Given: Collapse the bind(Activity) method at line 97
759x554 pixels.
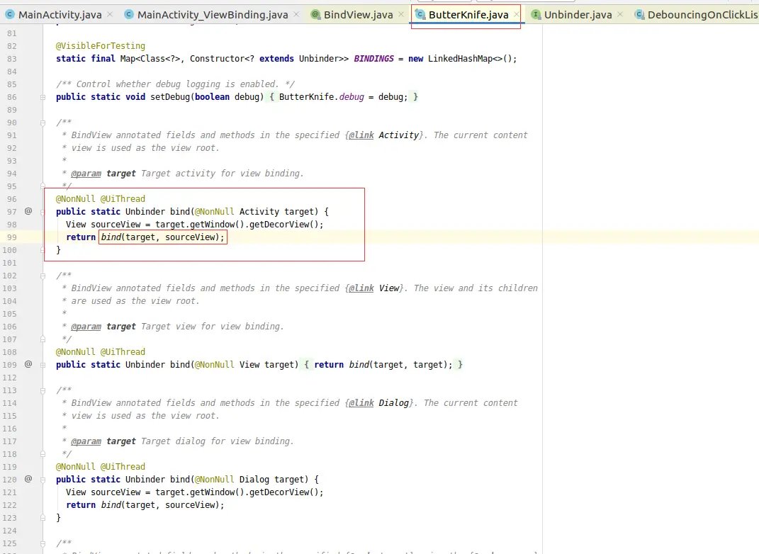Looking at the screenshot, I should pyautogui.click(x=43, y=212).
